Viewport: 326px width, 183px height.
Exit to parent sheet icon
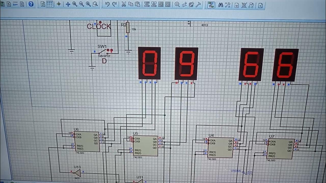(x=251, y=5)
